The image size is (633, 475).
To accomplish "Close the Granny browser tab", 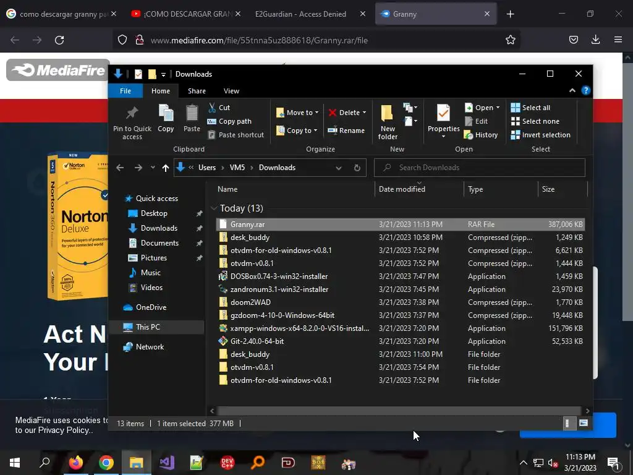I will click(487, 14).
